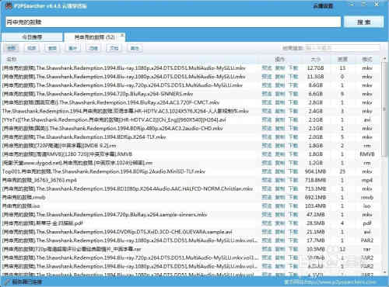Download the 2.1GB YYeTs avi result
The width and height of the screenshot is (389, 287).
pyautogui.click(x=293, y=119)
